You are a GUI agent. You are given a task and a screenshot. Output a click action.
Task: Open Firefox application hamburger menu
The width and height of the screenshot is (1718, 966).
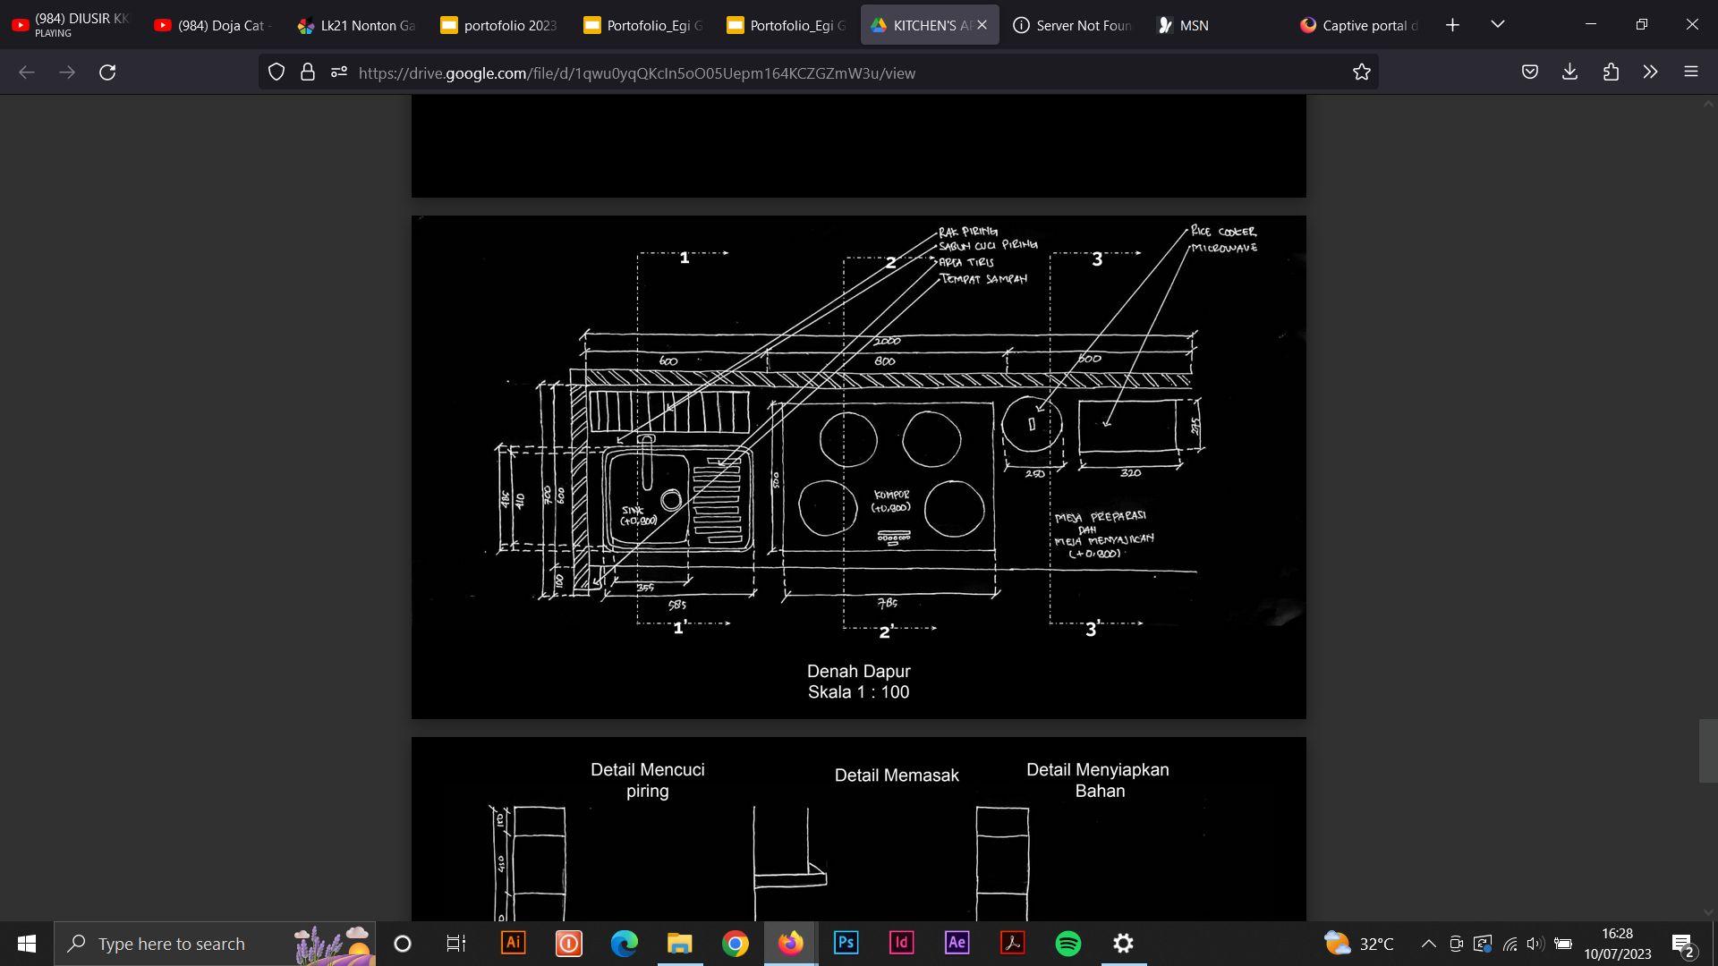coord(1690,72)
